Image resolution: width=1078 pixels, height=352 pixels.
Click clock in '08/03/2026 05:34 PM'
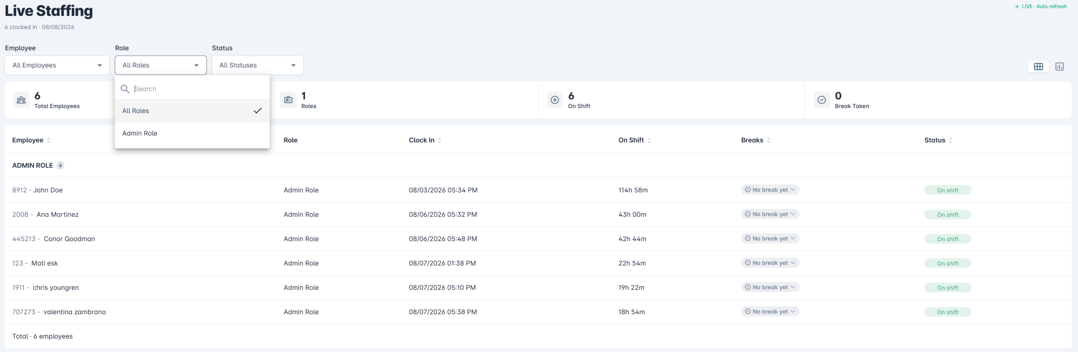pos(443,190)
